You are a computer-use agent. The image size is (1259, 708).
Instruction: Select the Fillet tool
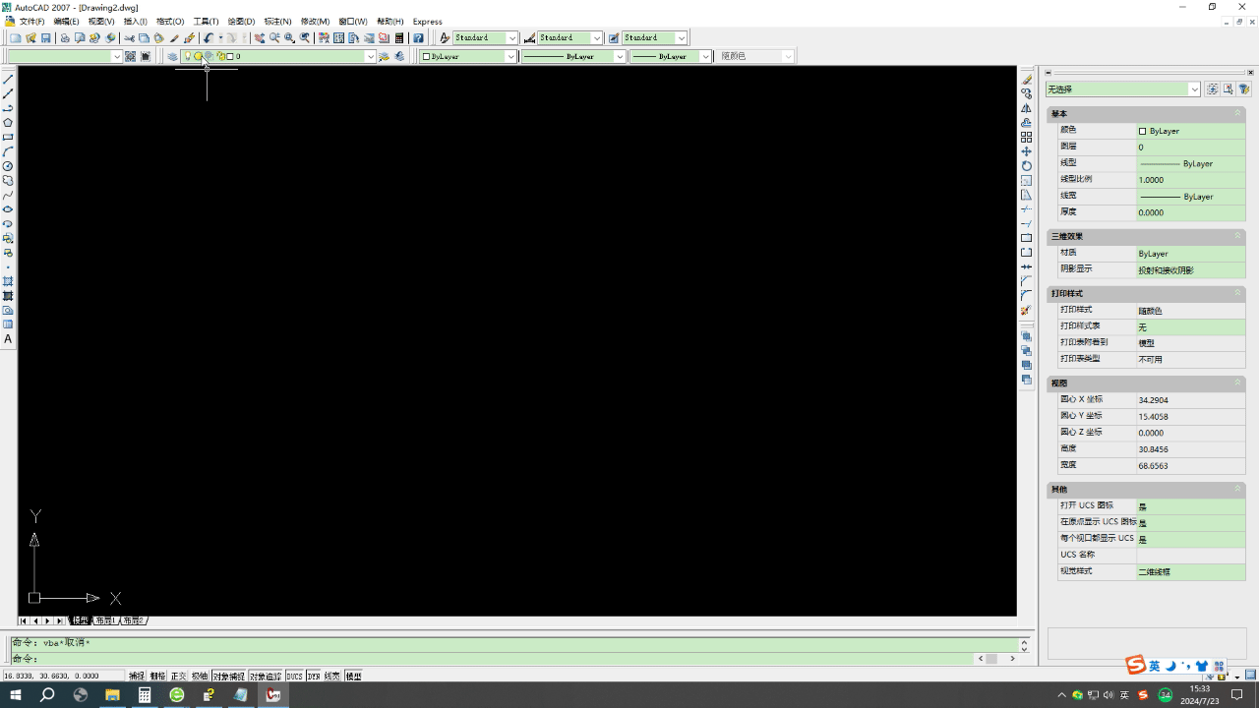point(1027,296)
